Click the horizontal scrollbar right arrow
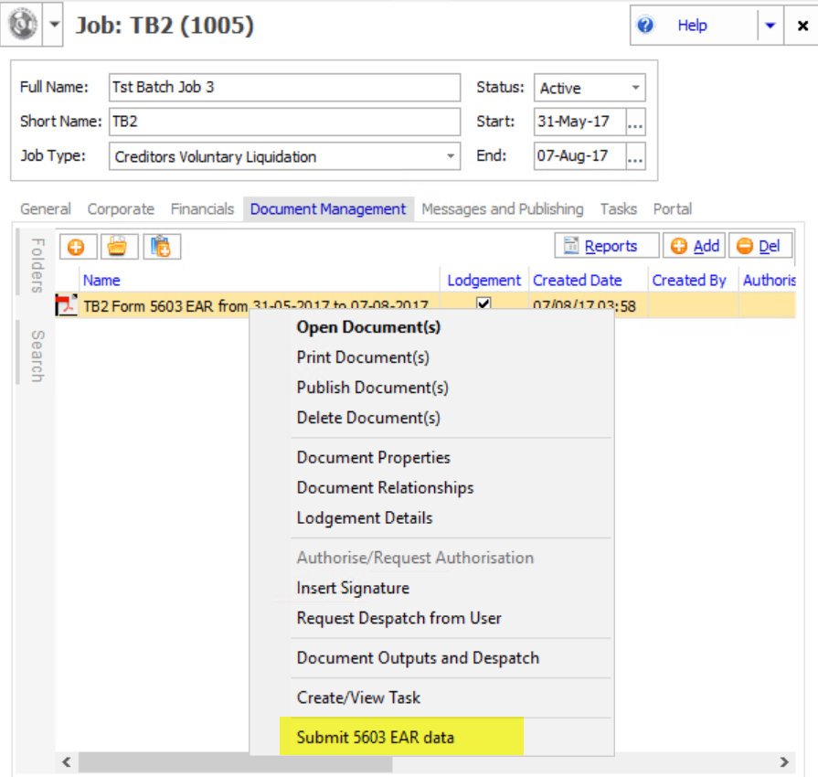This screenshot has width=818, height=777. tap(784, 762)
